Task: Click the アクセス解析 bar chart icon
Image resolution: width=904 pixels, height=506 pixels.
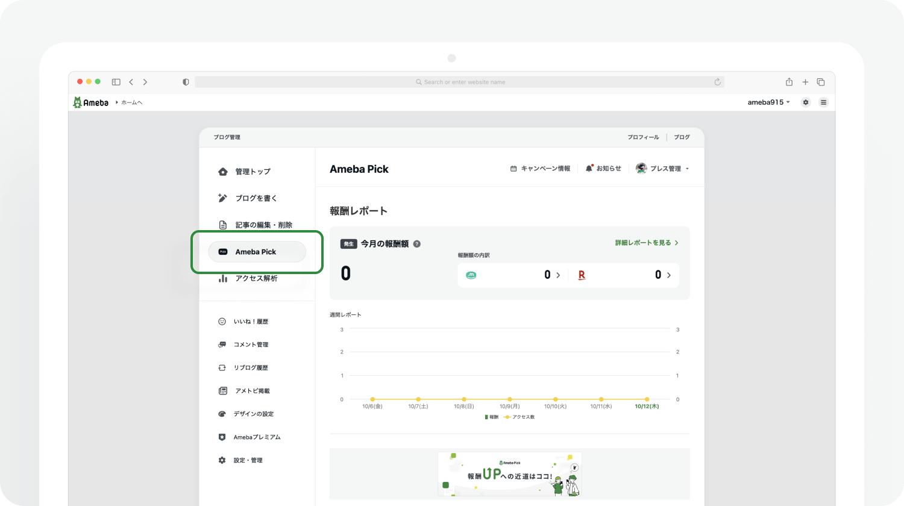Action: (x=223, y=278)
